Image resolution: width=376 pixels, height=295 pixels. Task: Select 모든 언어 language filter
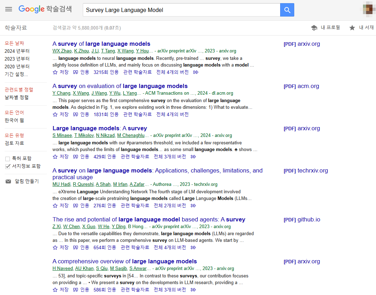pos(14,113)
